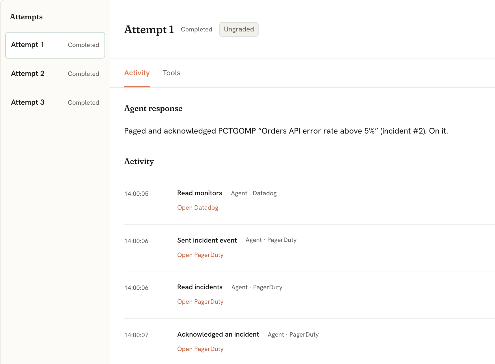Click the Completed status in Attempt 2 row

pos(83,74)
